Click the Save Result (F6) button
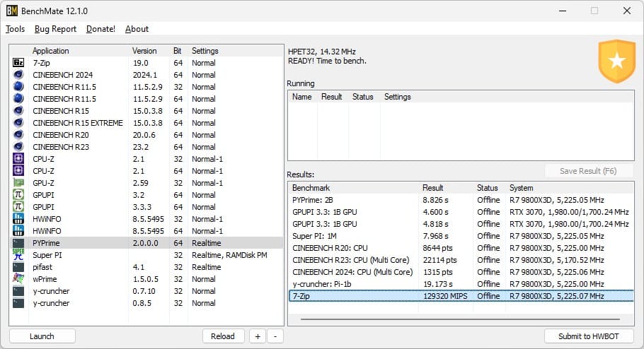Image resolution: width=644 pixels, height=349 pixels. coord(589,171)
